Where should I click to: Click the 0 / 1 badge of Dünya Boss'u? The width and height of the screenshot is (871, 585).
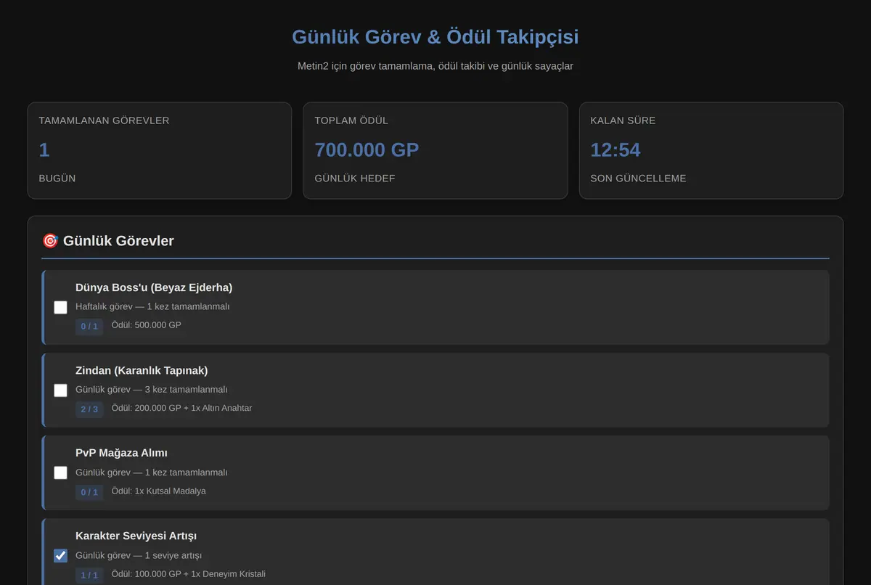[89, 327]
